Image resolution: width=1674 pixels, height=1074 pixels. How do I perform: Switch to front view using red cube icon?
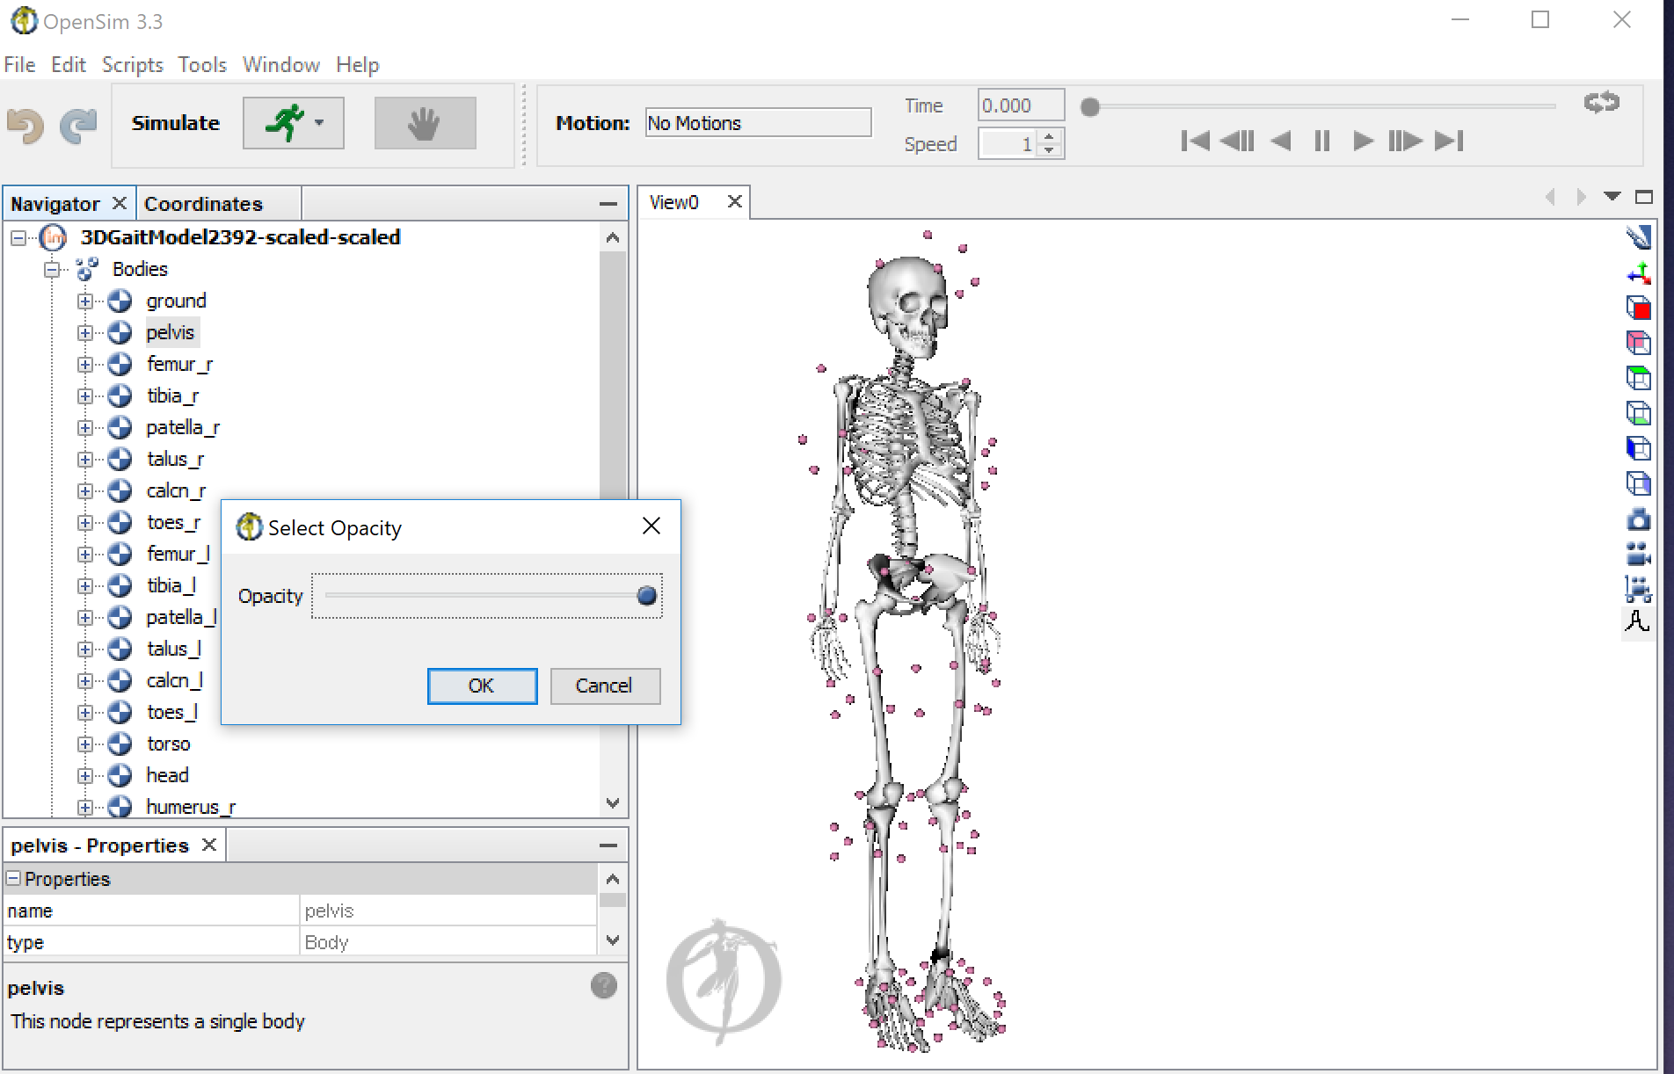1639,308
